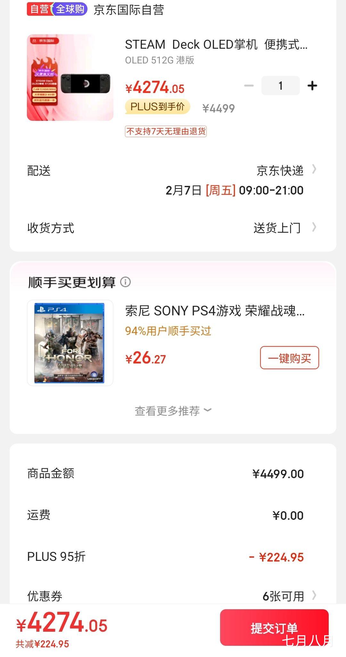This screenshot has height=657, width=346.
Task: Open the STEAM Deck OLED product title
Action: 216,45
